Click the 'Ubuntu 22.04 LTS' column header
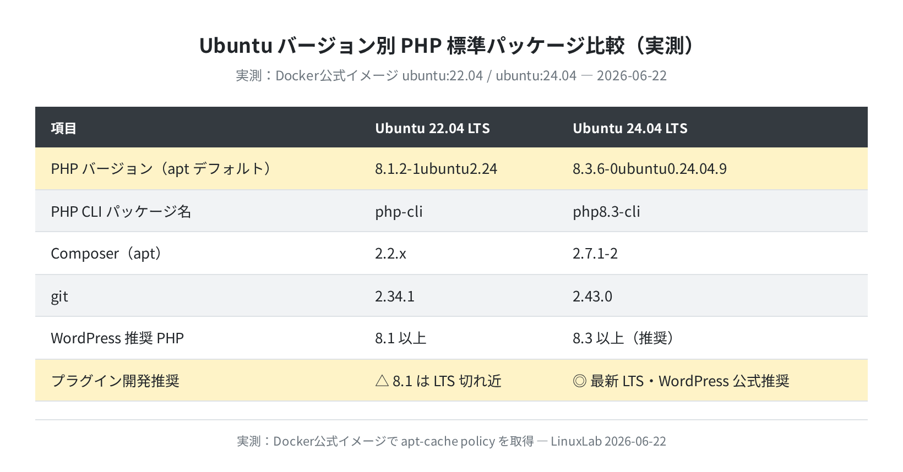 click(x=432, y=128)
